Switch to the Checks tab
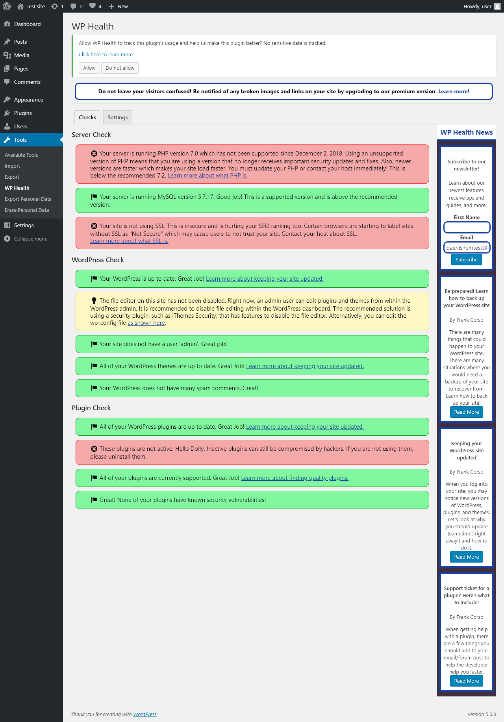Screen dimensions: 504x722 pyautogui.click(x=87, y=117)
